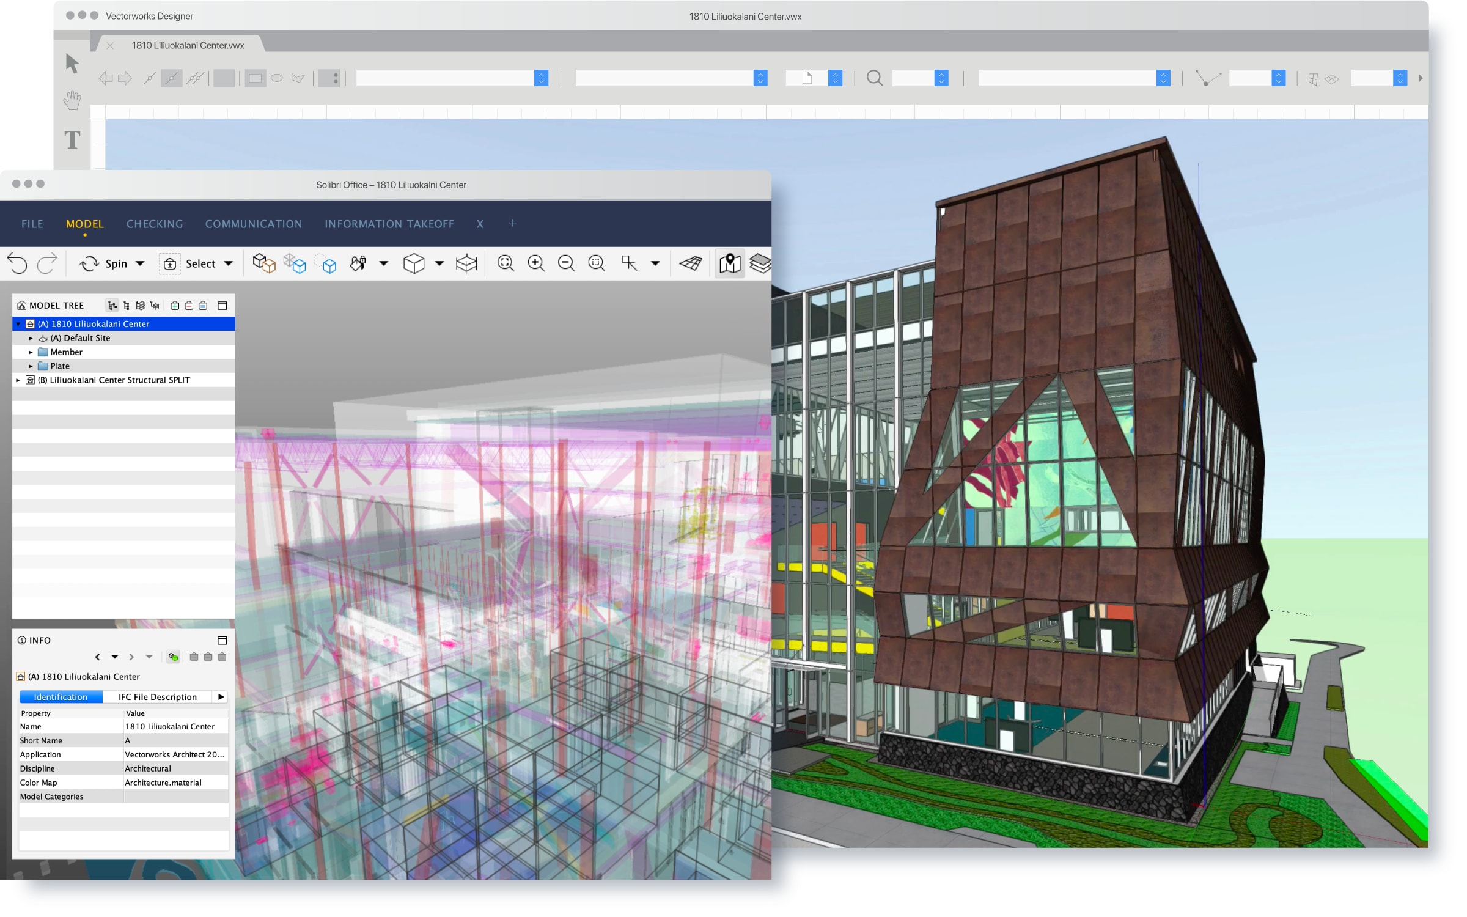Open the IFC File Description info tab
Screen dimensions: 1467x917
click(x=157, y=697)
